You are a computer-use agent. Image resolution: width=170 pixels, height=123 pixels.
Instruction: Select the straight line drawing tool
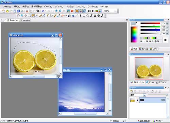point(77,16)
